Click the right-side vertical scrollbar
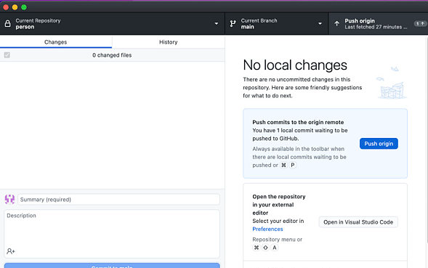 click(x=427, y=139)
